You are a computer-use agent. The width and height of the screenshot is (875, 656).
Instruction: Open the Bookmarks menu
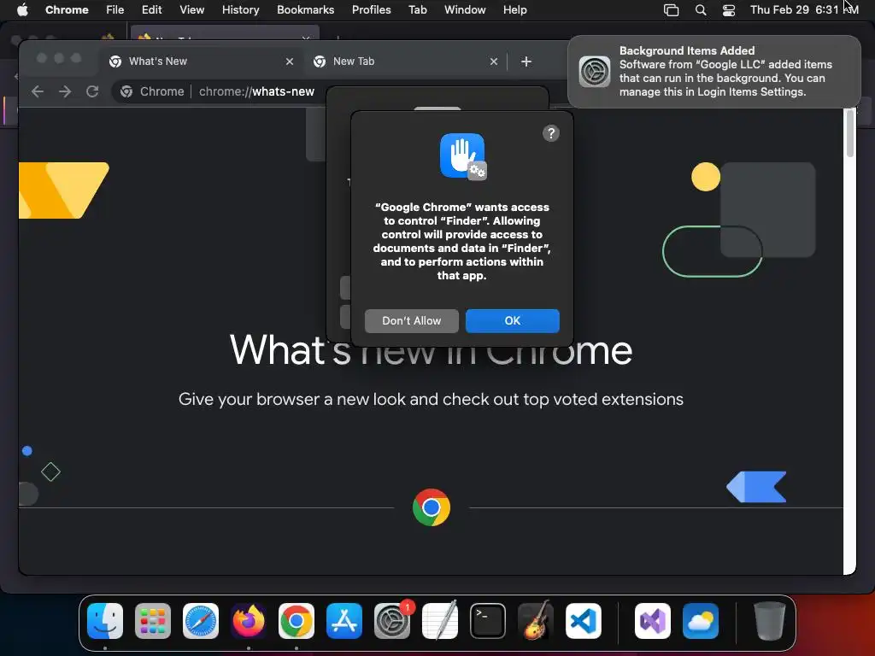point(306,9)
